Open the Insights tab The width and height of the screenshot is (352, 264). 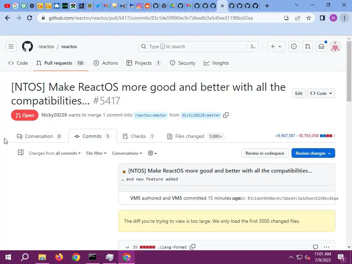[217, 63]
